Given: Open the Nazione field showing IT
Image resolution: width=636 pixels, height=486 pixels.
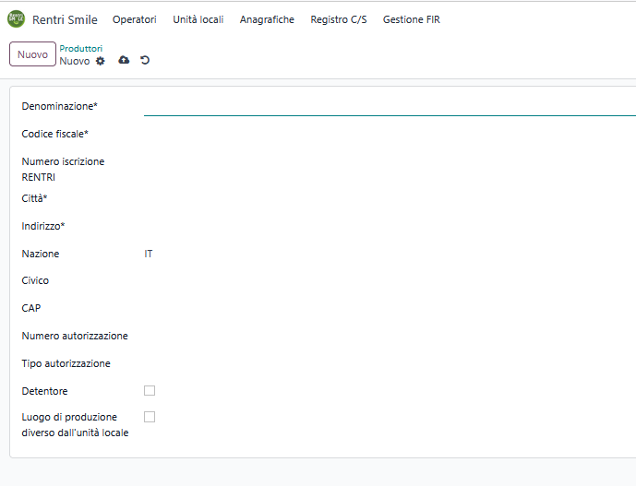Looking at the screenshot, I should pos(390,254).
